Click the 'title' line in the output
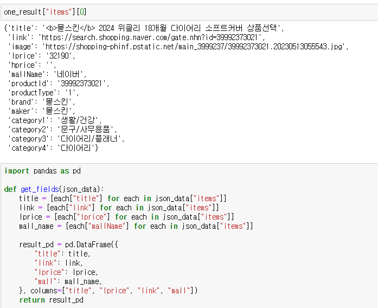Screen dimensions: 378x308 (x=144, y=28)
